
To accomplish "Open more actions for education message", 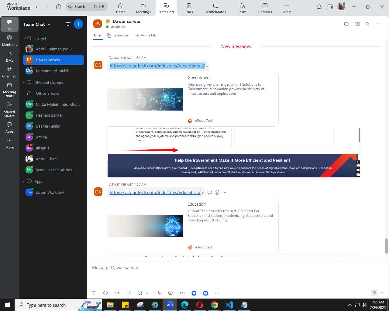I will 224,192.
